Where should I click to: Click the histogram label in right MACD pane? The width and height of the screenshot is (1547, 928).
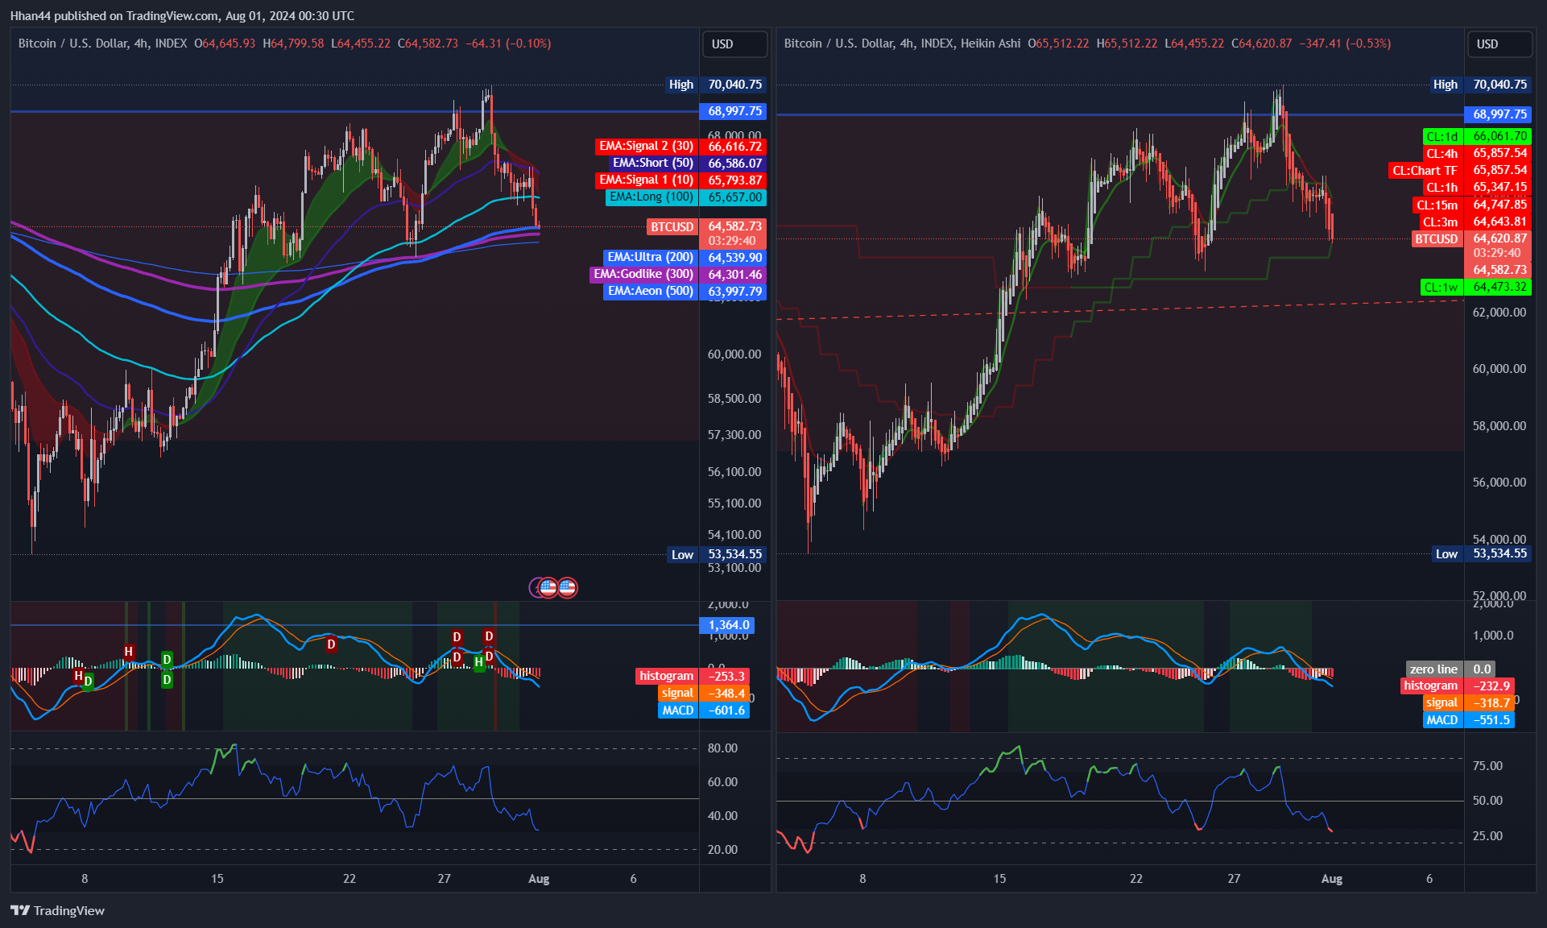coord(1430,686)
